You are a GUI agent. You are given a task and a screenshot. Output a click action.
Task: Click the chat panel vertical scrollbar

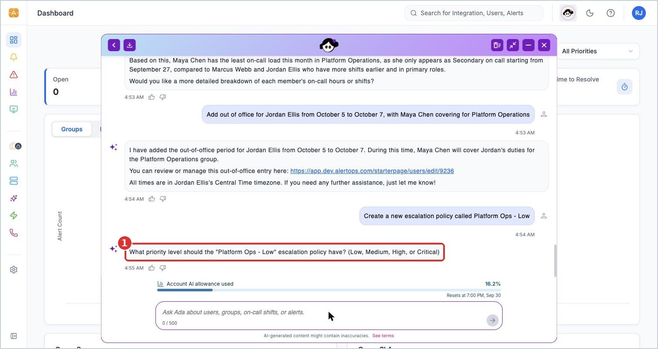point(555,261)
